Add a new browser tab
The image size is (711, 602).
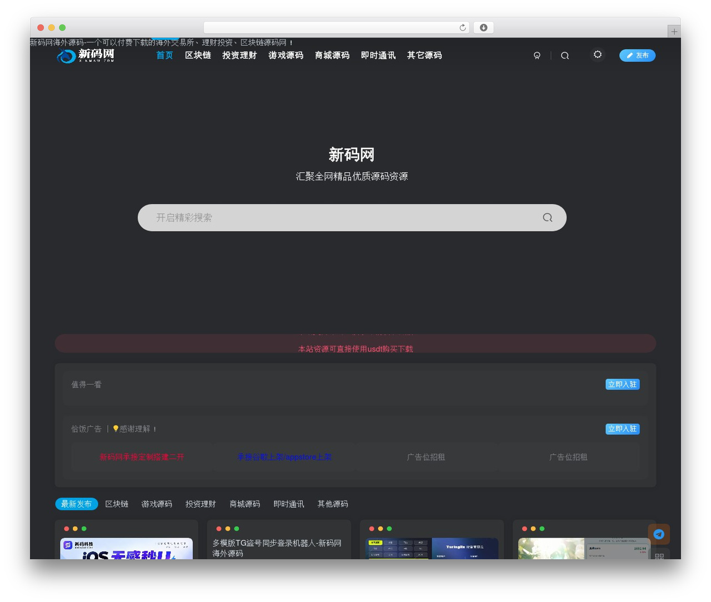point(674,32)
